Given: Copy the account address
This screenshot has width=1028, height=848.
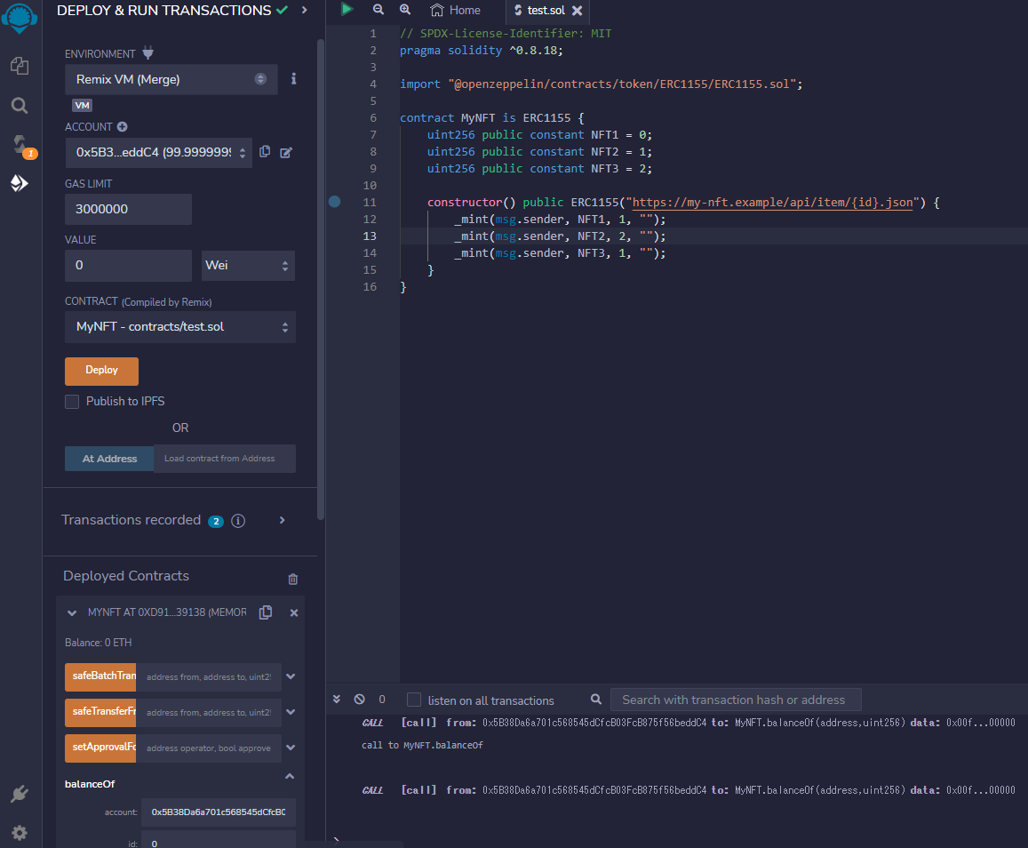Looking at the screenshot, I should click(264, 152).
